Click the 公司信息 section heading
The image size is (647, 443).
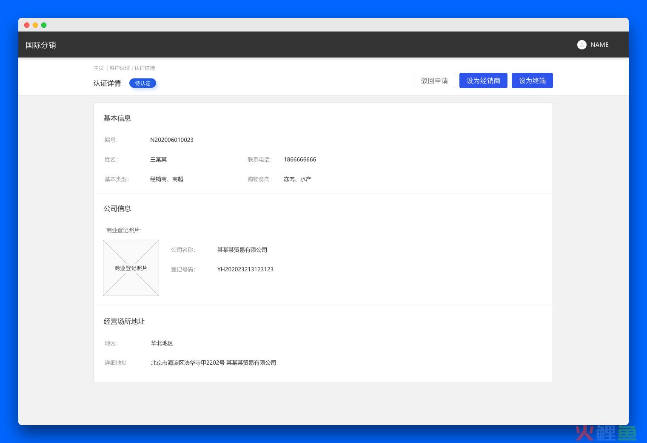click(x=117, y=209)
